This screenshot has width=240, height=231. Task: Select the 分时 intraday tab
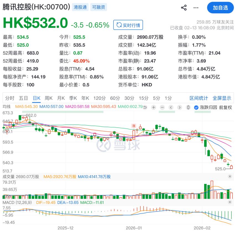point(10,98)
